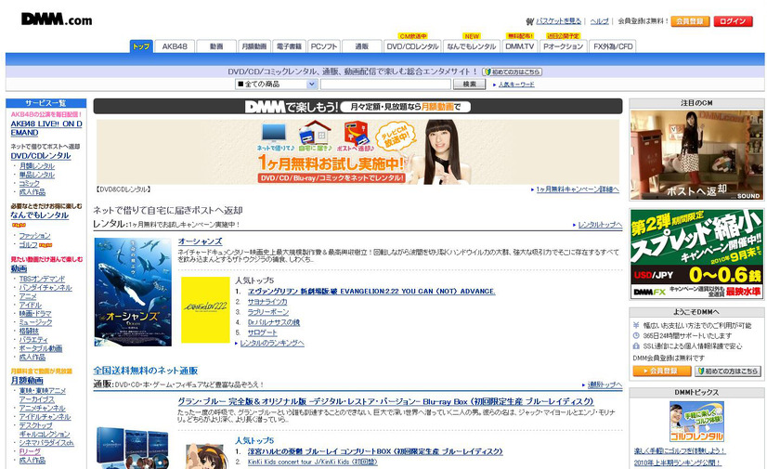Click the shopping basket icon
The image size is (767, 469).
[530, 21]
